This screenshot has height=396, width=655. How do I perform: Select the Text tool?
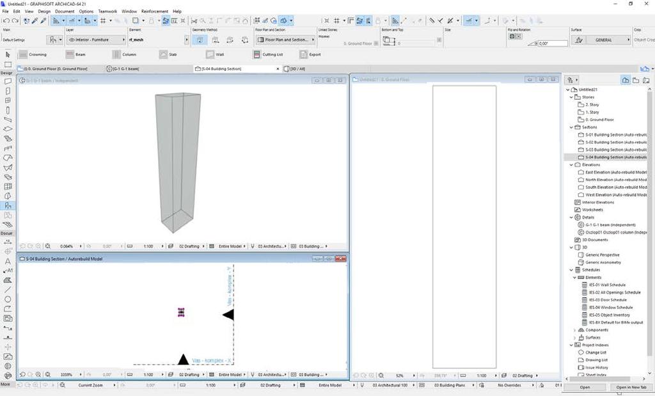click(x=8, y=261)
